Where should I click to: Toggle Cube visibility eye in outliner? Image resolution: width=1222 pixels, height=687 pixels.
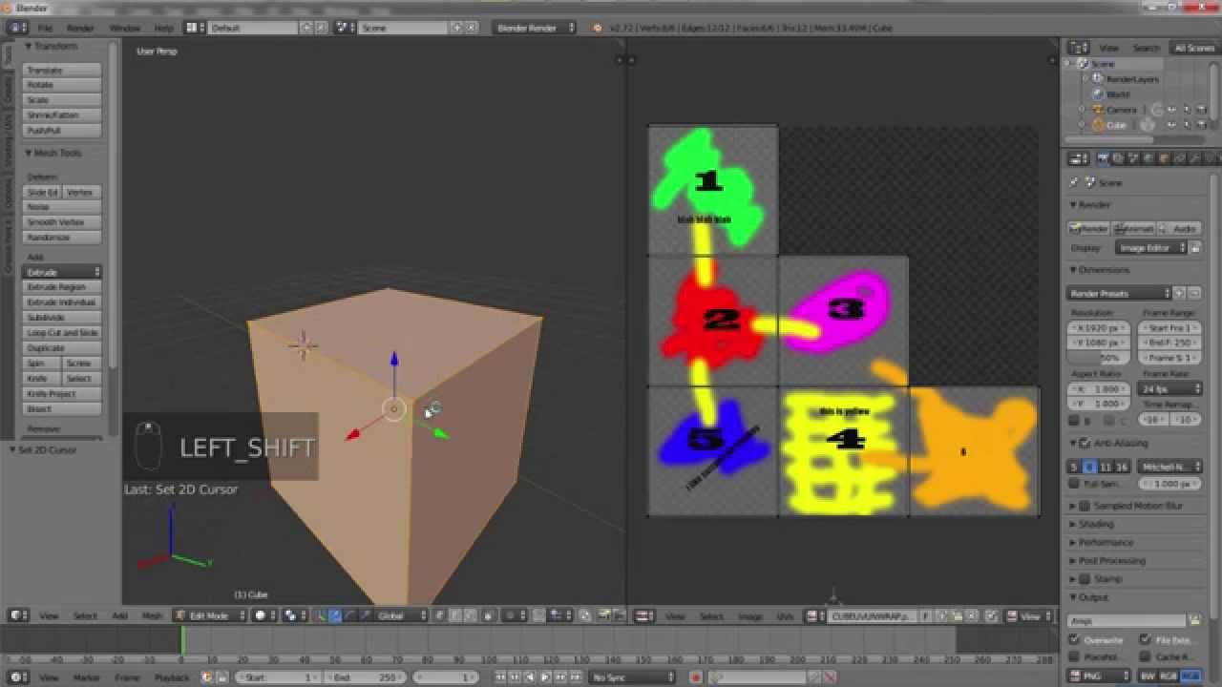pos(1172,125)
